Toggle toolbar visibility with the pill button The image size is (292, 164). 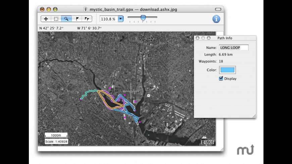click(218, 9)
